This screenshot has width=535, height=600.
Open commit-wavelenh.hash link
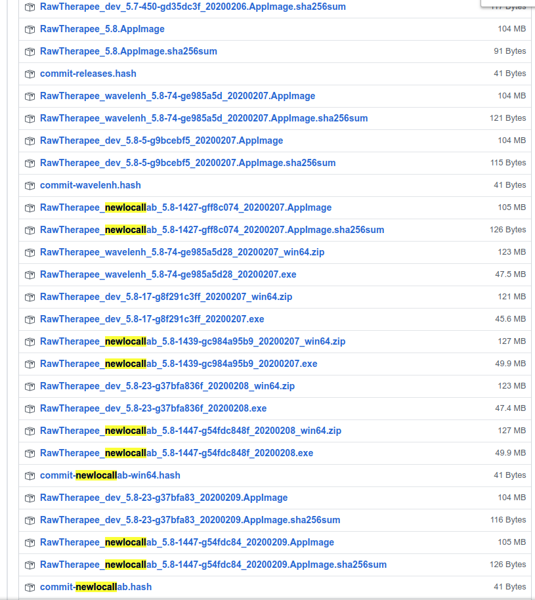pos(91,185)
